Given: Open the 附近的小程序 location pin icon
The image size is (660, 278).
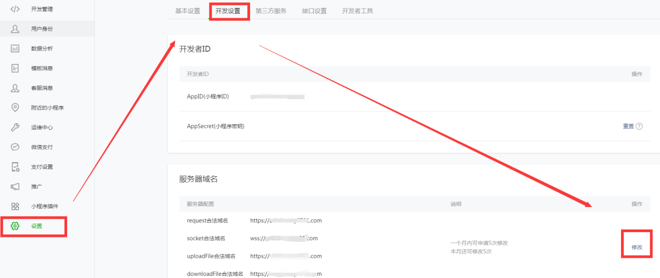Looking at the screenshot, I should [x=15, y=108].
